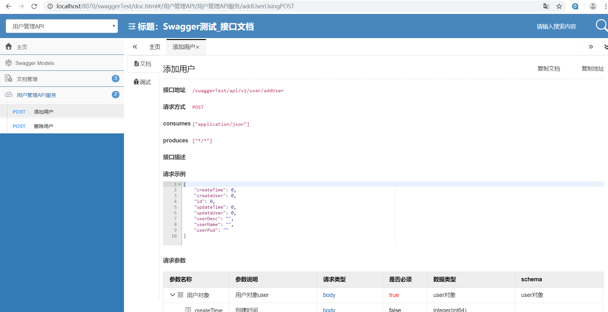Bookmark this page with the star icon
This screenshot has width=608, height=312.
pyautogui.click(x=559, y=6)
